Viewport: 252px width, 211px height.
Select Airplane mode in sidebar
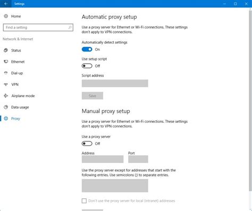click(x=23, y=96)
